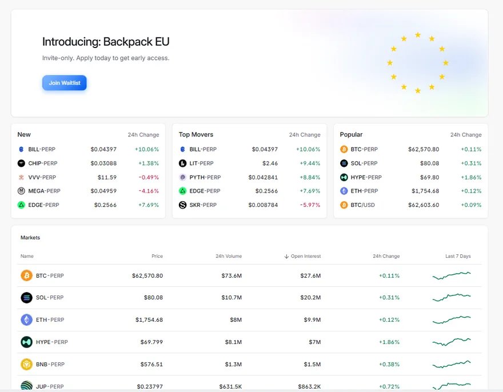Click the Popular panel title

[x=352, y=134]
